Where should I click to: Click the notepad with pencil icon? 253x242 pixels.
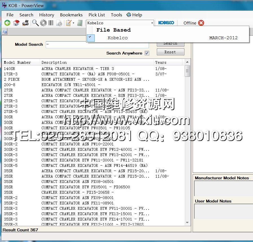pyautogui.click(x=68, y=23)
